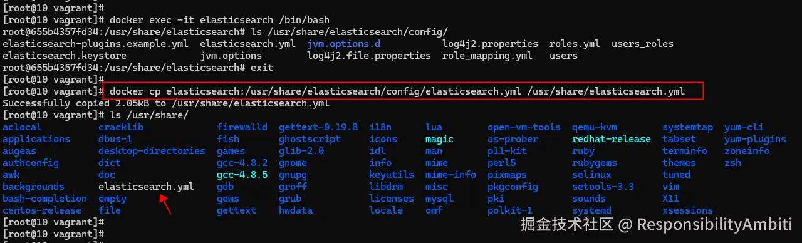
Task: Select 'elasticsearch-plugins.example.yml' in config listing
Action: click(x=95, y=44)
